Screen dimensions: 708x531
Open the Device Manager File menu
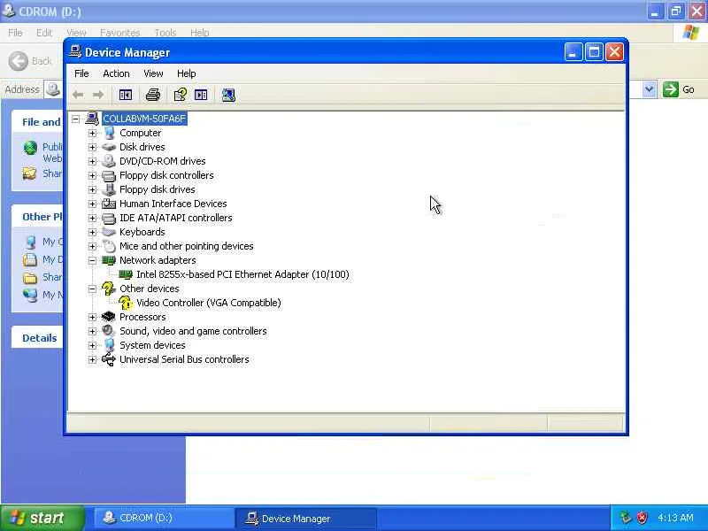tap(81, 73)
